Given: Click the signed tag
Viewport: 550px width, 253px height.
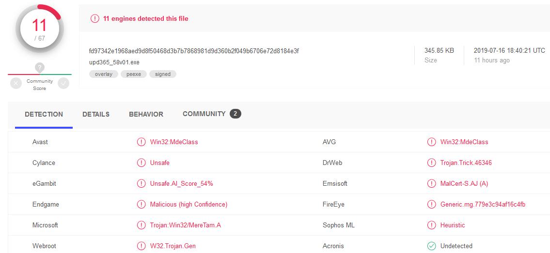Looking at the screenshot, I should [x=163, y=74].
